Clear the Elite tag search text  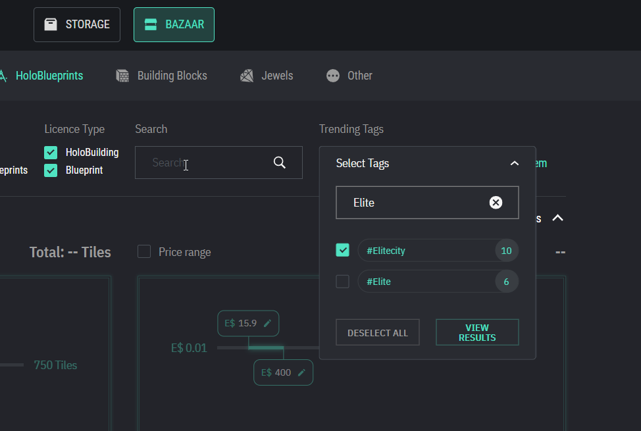click(x=496, y=203)
